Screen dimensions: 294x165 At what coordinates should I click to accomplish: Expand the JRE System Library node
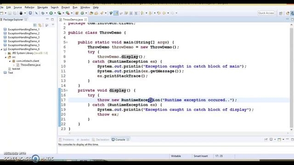(x=6, y=53)
